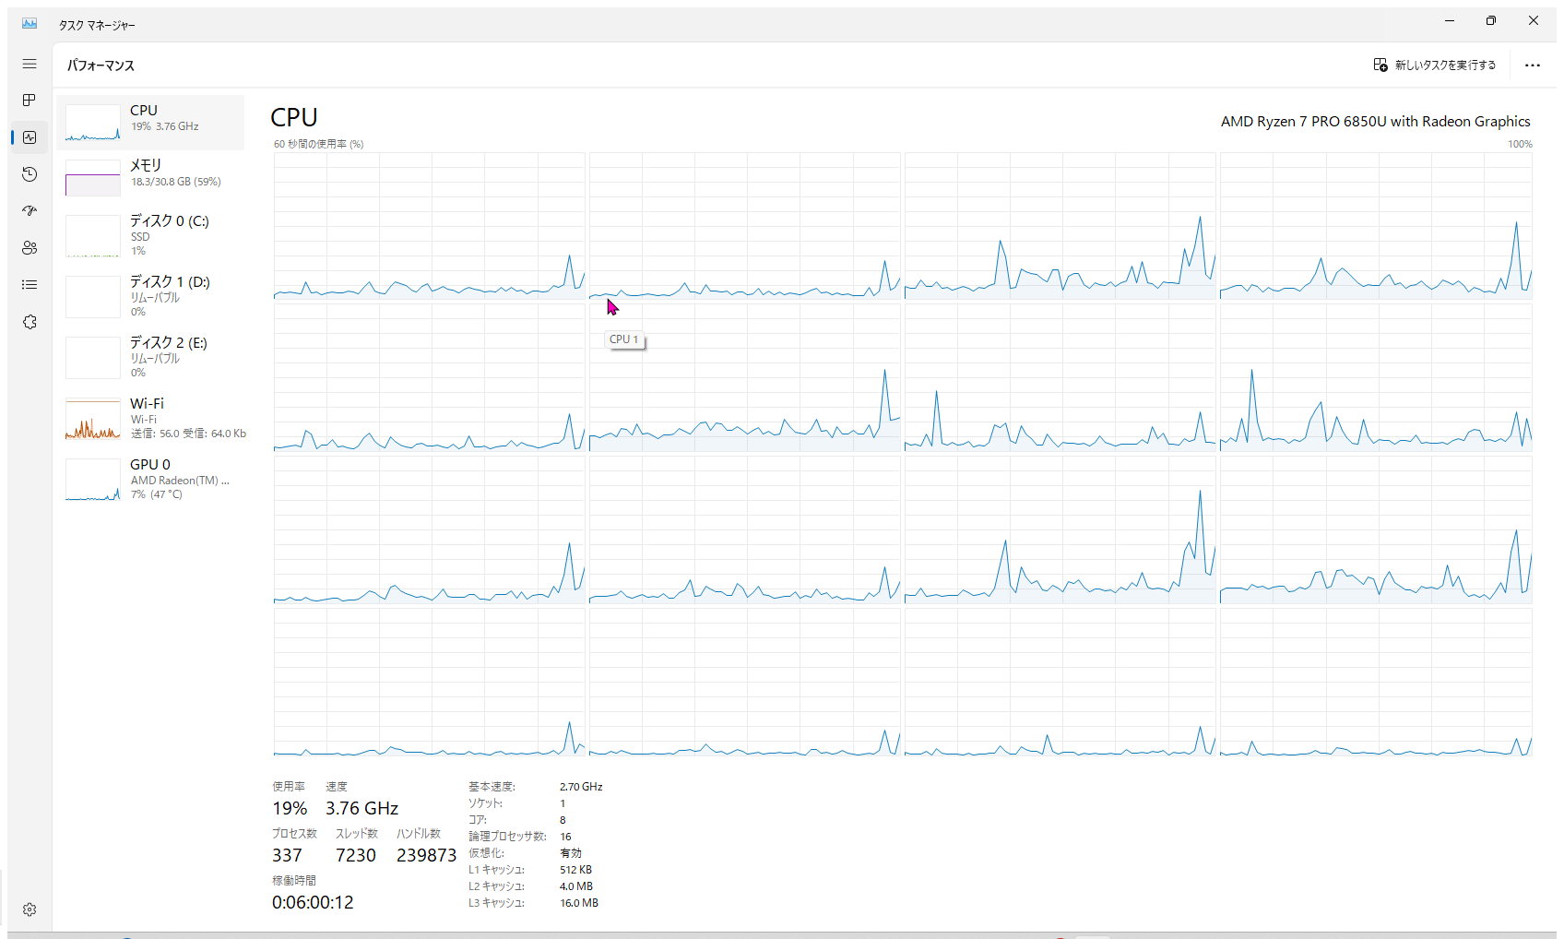Click the L1 cache value 512 KB
1564x939 pixels.
point(575,870)
